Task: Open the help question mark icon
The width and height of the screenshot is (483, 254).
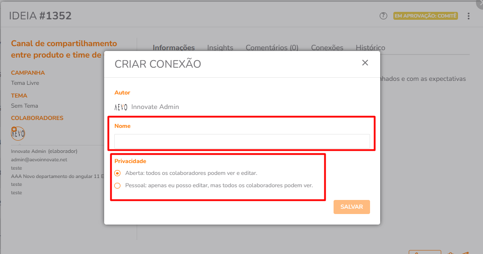Action: pos(383,16)
